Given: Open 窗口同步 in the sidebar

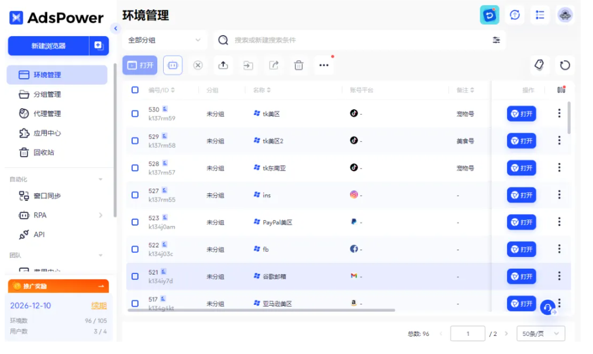Looking at the screenshot, I should (x=57, y=196).
